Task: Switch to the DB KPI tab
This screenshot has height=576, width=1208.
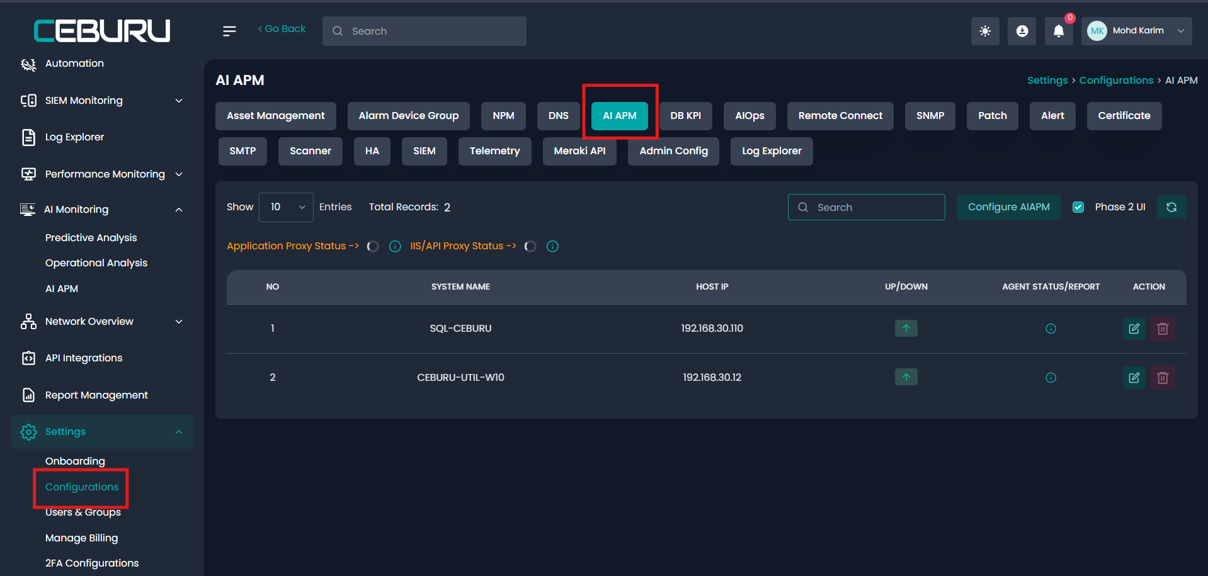Action: (x=685, y=116)
